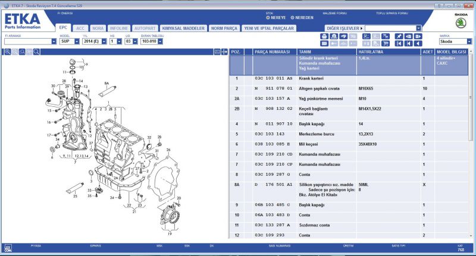Click the DIĞER IŞLEVLER button
Image resolution: width=476 pixels, height=256 pixels.
pyautogui.click(x=345, y=28)
